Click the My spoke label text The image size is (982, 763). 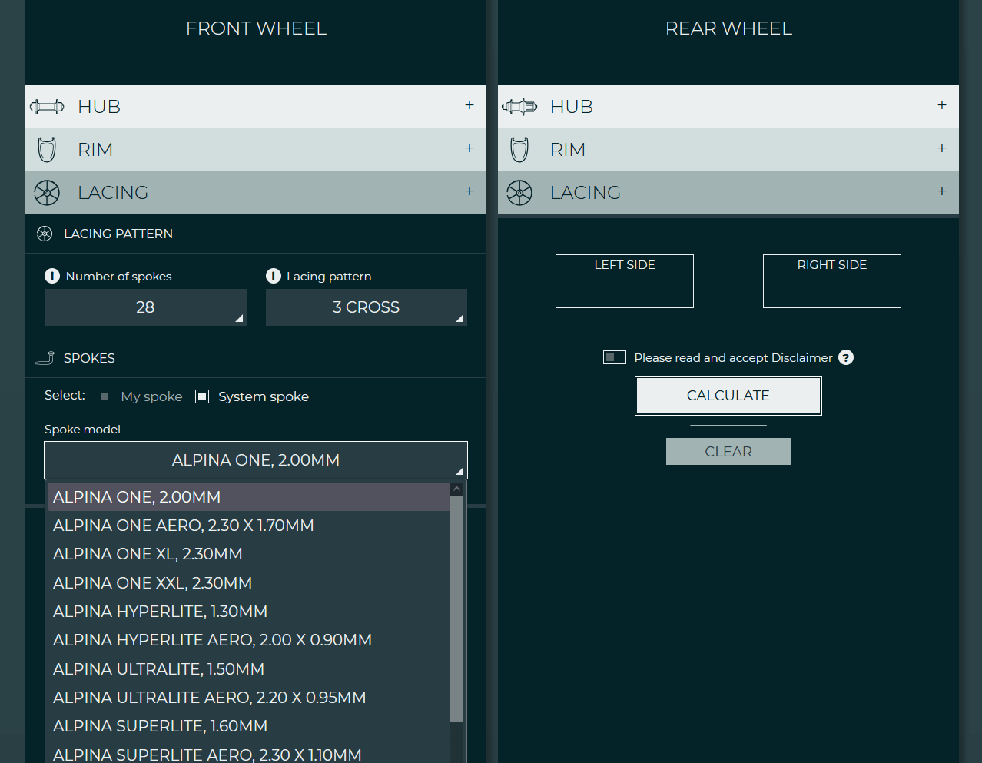tap(152, 396)
